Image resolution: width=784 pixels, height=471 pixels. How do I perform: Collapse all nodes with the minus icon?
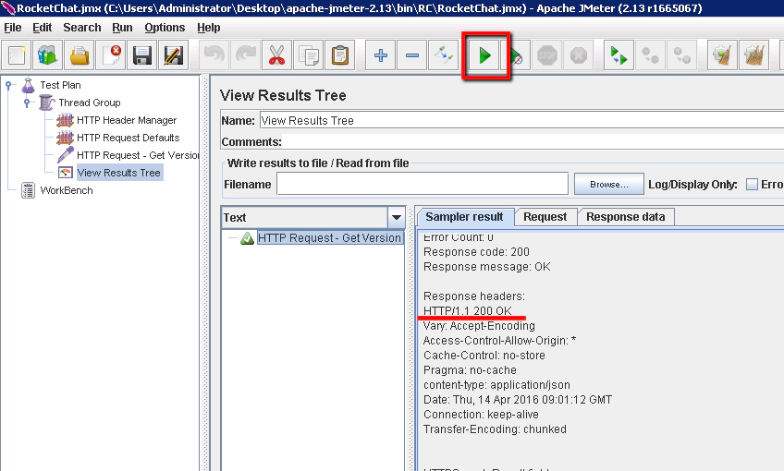click(x=412, y=54)
